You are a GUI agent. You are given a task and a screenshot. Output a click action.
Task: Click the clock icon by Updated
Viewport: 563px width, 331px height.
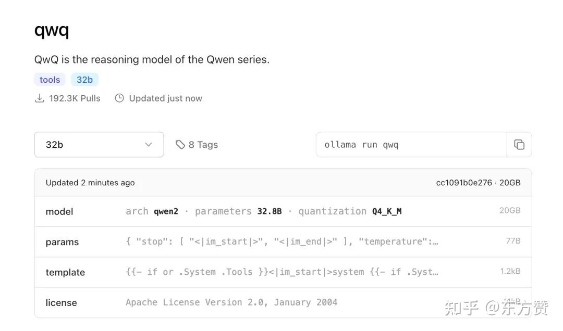pyautogui.click(x=119, y=98)
